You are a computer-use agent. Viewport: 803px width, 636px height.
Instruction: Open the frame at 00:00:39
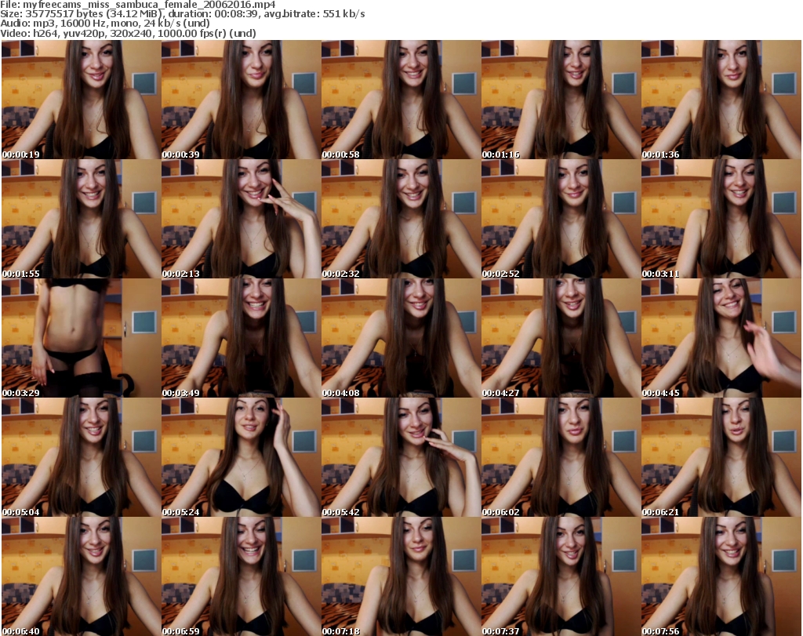[x=241, y=100]
